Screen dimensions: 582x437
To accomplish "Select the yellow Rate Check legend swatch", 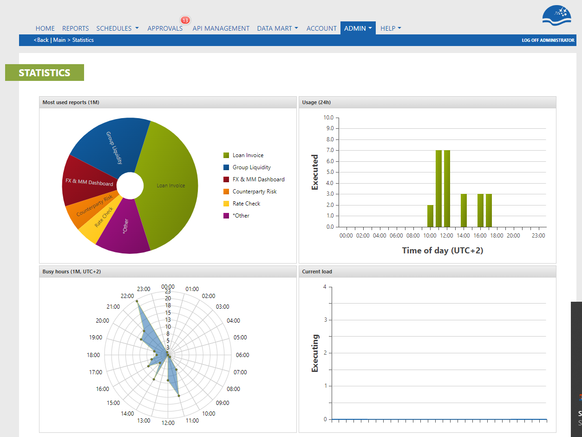I will coord(226,204).
